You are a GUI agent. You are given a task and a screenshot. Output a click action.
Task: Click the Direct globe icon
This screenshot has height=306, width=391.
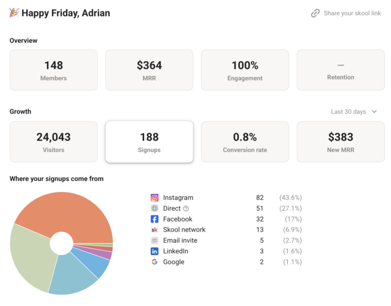154,208
